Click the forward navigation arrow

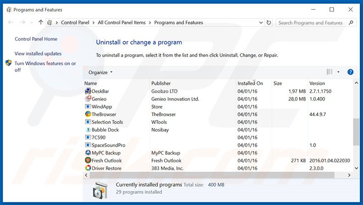[x=23, y=22]
